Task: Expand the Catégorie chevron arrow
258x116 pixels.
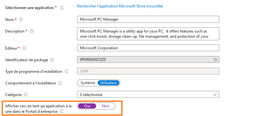Action: coord(214,95)
